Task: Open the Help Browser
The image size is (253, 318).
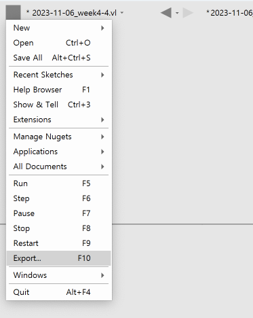Action: pos(59,90)
